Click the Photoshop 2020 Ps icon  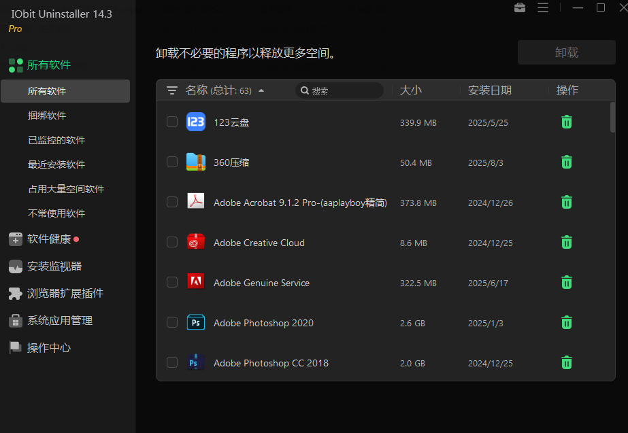[196, 322]
